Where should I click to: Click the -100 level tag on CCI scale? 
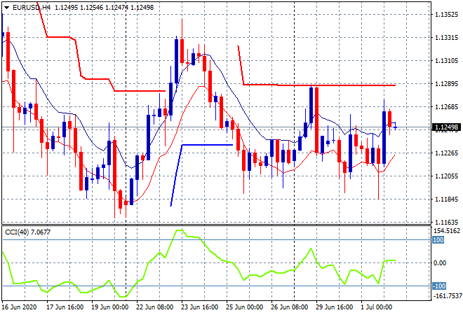(439, 286)
